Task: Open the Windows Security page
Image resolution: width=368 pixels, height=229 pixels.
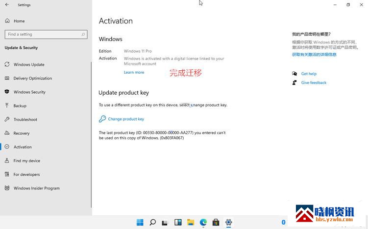Action: click(29, 92)
